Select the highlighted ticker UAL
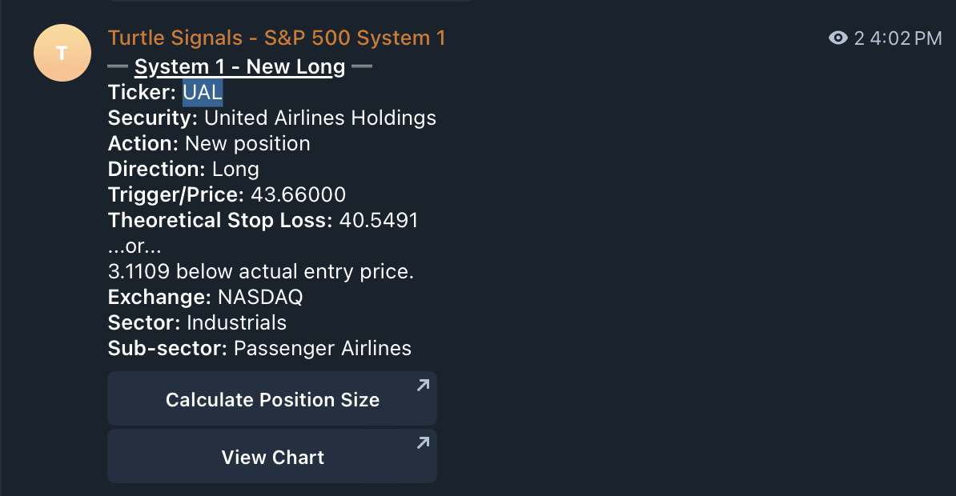 point(203,91)
